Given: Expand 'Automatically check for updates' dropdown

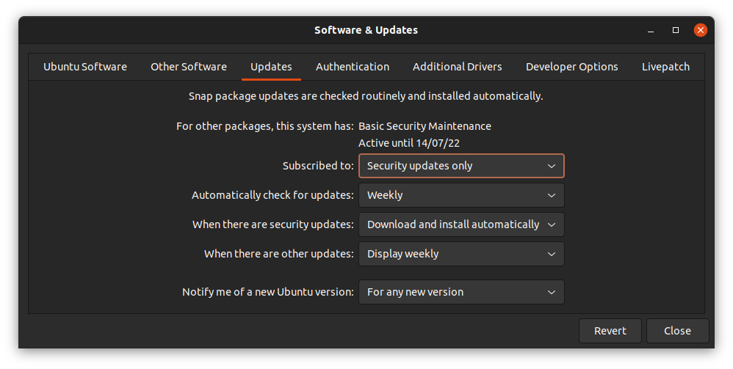Looking at the screenshot, I should [x=461, y=195].
